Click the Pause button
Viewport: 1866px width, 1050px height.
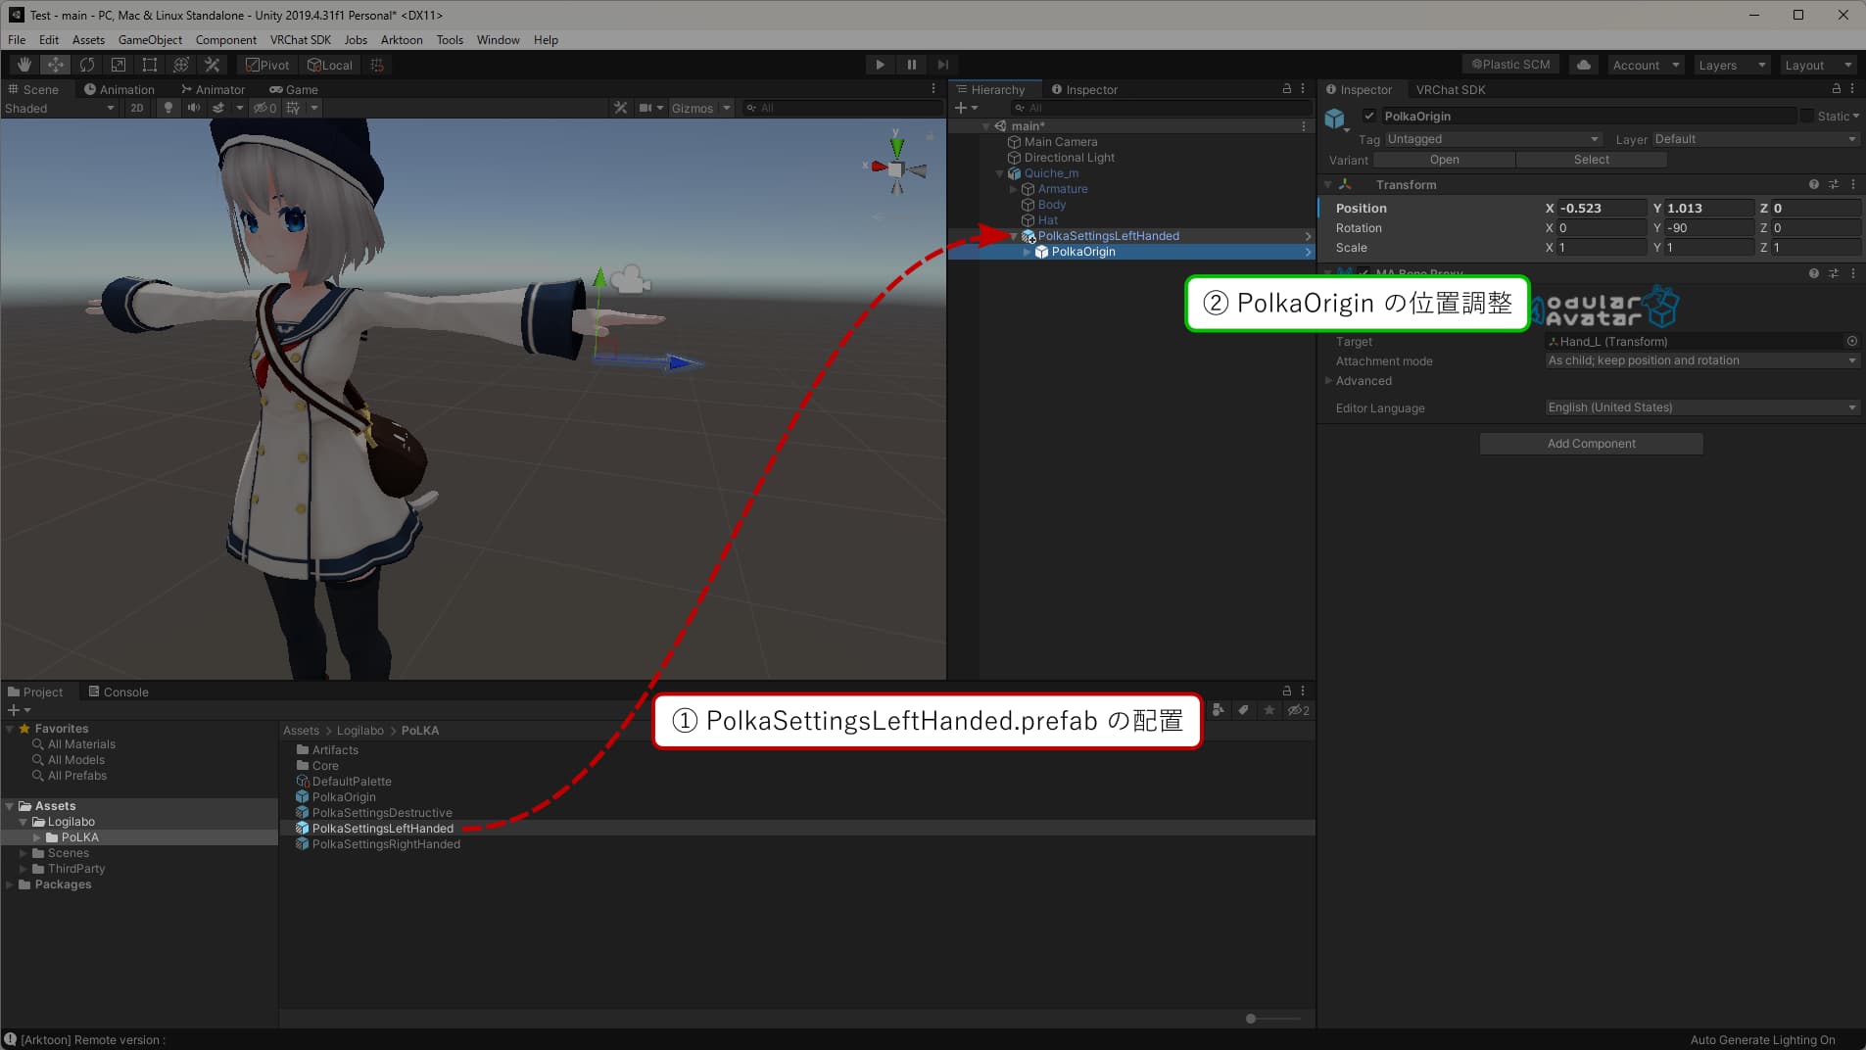click(911, 65)
